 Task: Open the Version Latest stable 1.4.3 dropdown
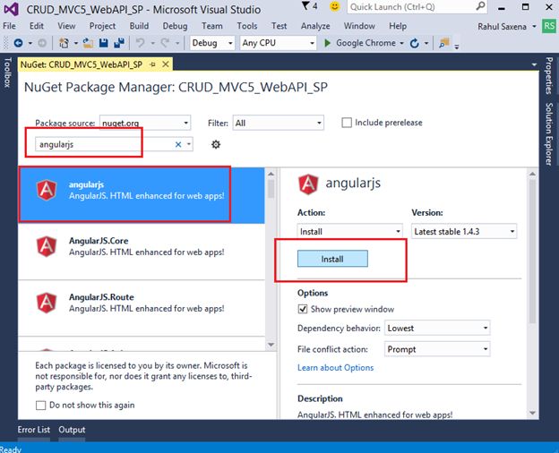(x=464, y=231)
